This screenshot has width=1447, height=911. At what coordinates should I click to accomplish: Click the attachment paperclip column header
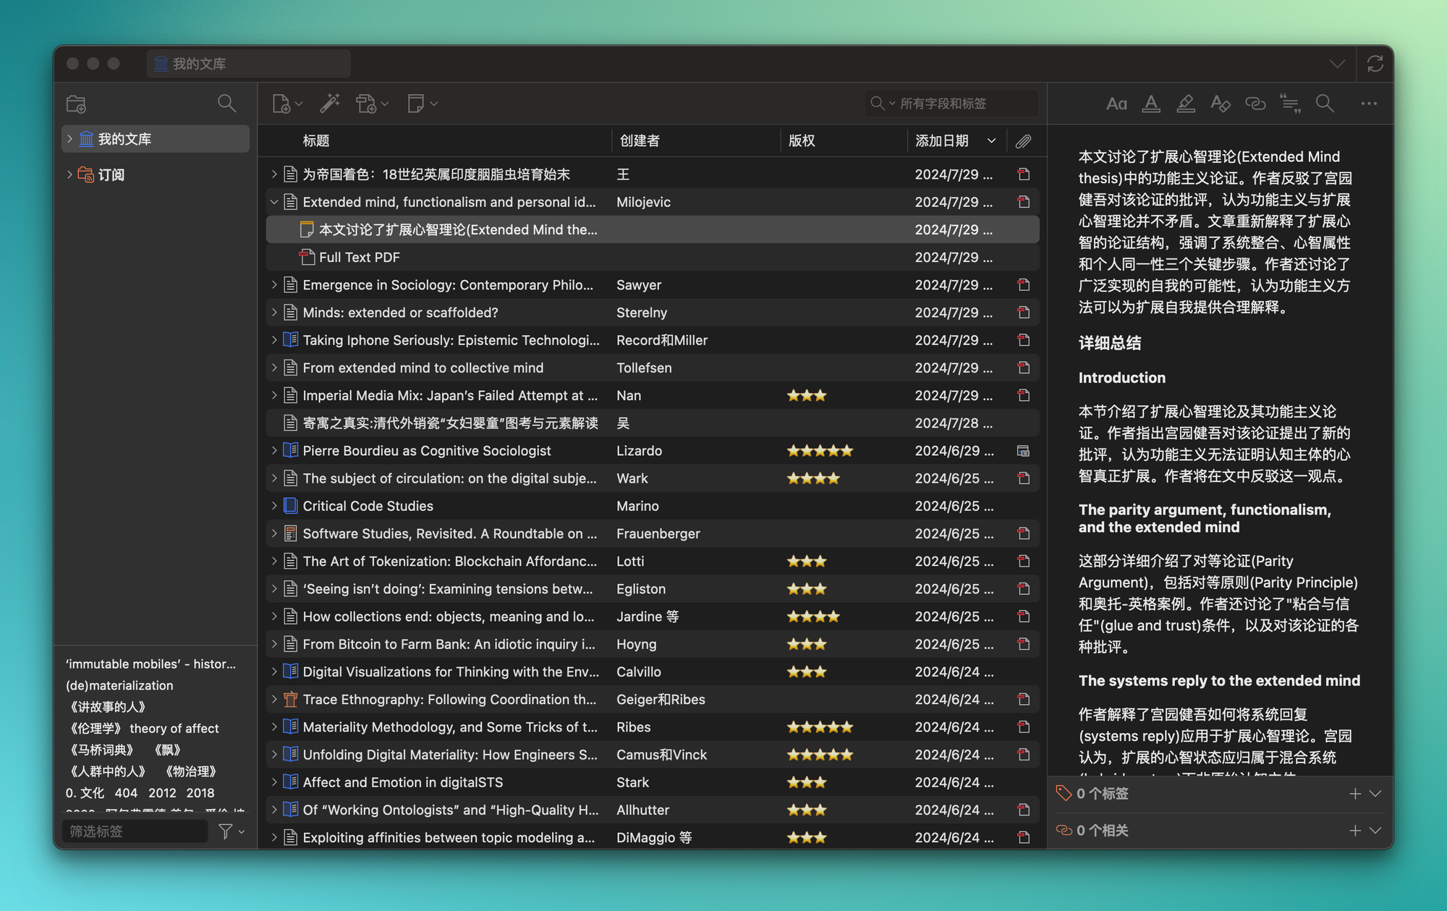coord(1023,141)
